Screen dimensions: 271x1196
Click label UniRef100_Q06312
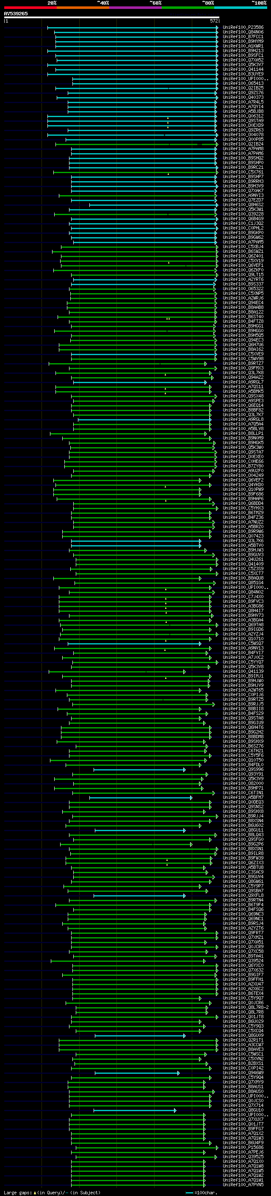click(243, 116)
